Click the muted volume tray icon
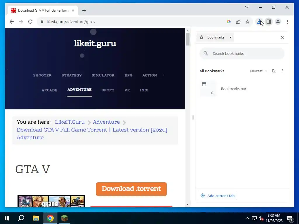This screenshot has height=224, width=299. tap(261, 218)
